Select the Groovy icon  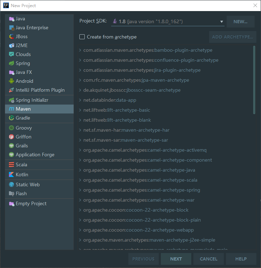pyautogui.click(x=11, y=128)
